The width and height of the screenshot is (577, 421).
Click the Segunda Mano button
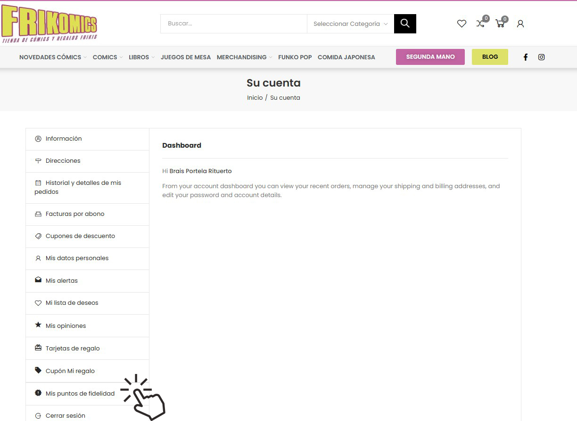point(430,57)
